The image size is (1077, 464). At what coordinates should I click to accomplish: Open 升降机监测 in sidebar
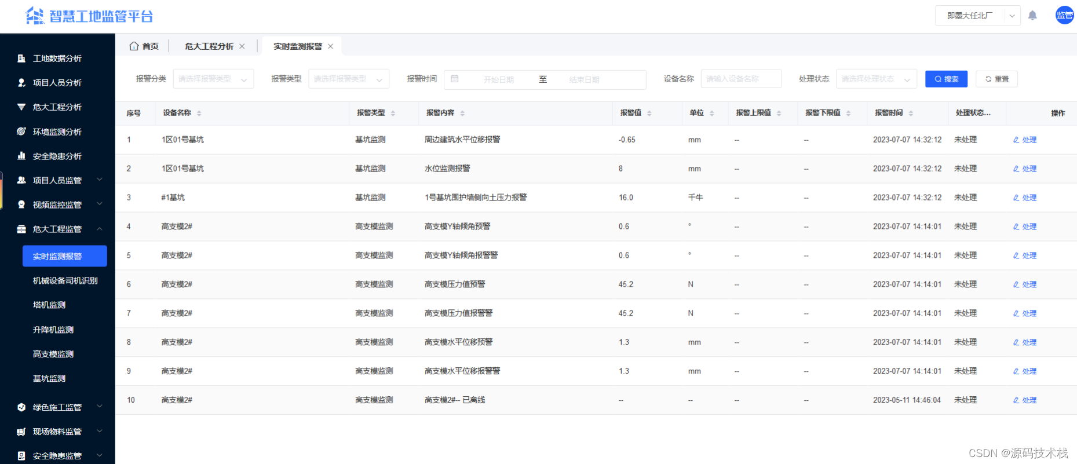[x=53, y=330]
